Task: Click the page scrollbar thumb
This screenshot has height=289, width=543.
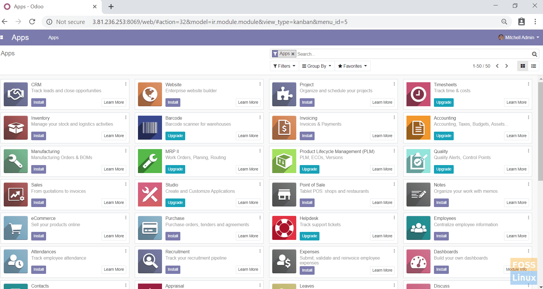Action: (540, 131)
